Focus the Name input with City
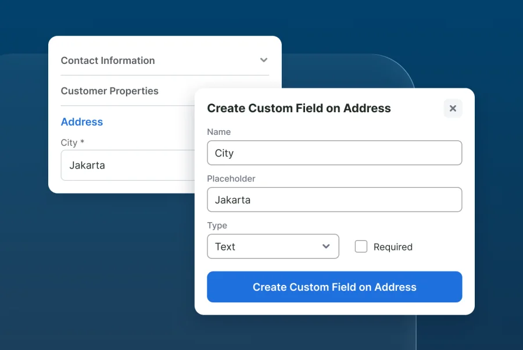 click(335, 153)
